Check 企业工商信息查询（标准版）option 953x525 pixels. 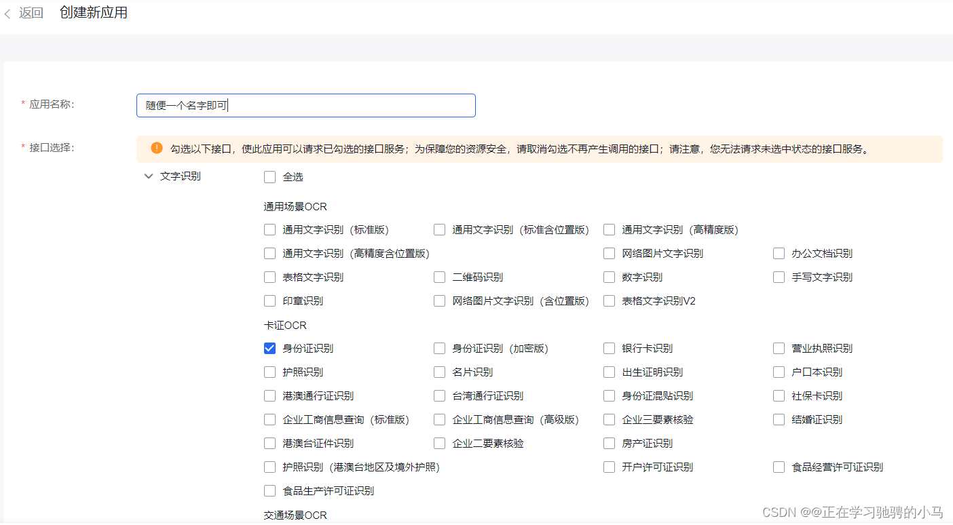tap(269, 420)
